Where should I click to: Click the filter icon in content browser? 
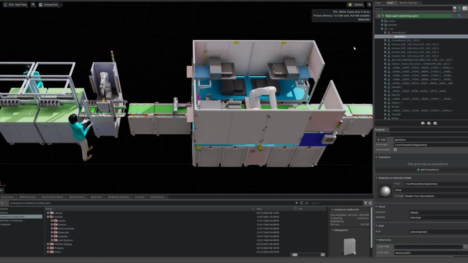pyautogui.click(x=366, y=203)
